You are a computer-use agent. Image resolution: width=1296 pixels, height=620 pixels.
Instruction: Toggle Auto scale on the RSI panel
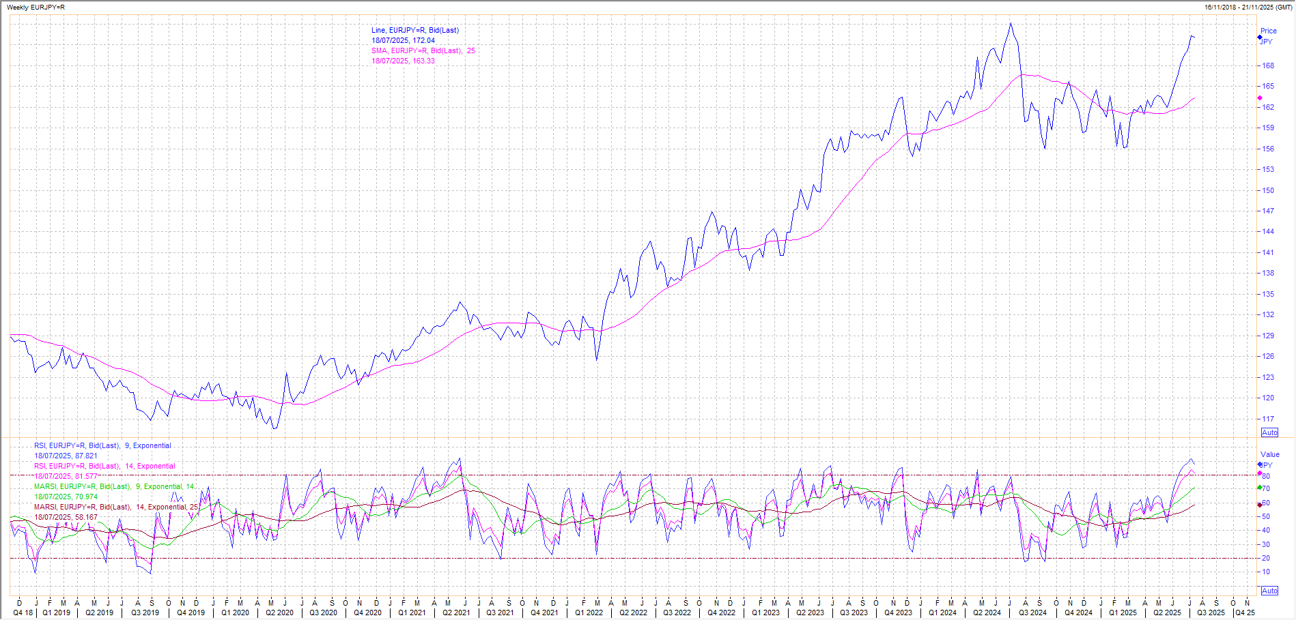1269,591
